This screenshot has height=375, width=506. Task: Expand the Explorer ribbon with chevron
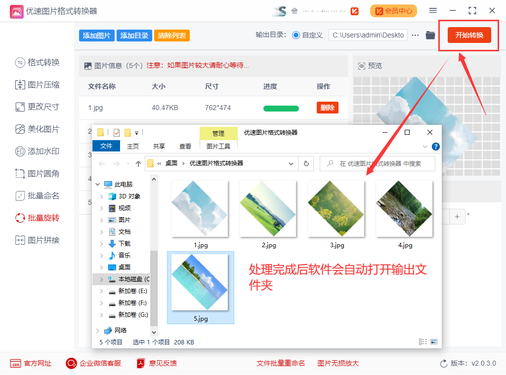coord(425,147)
